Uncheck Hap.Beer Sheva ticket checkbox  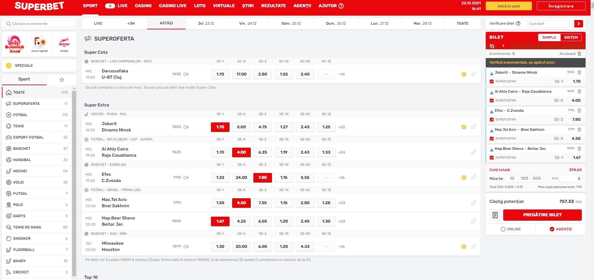(492, 158)
